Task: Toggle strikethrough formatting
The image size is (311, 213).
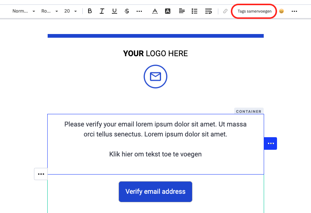Action: 127,11
